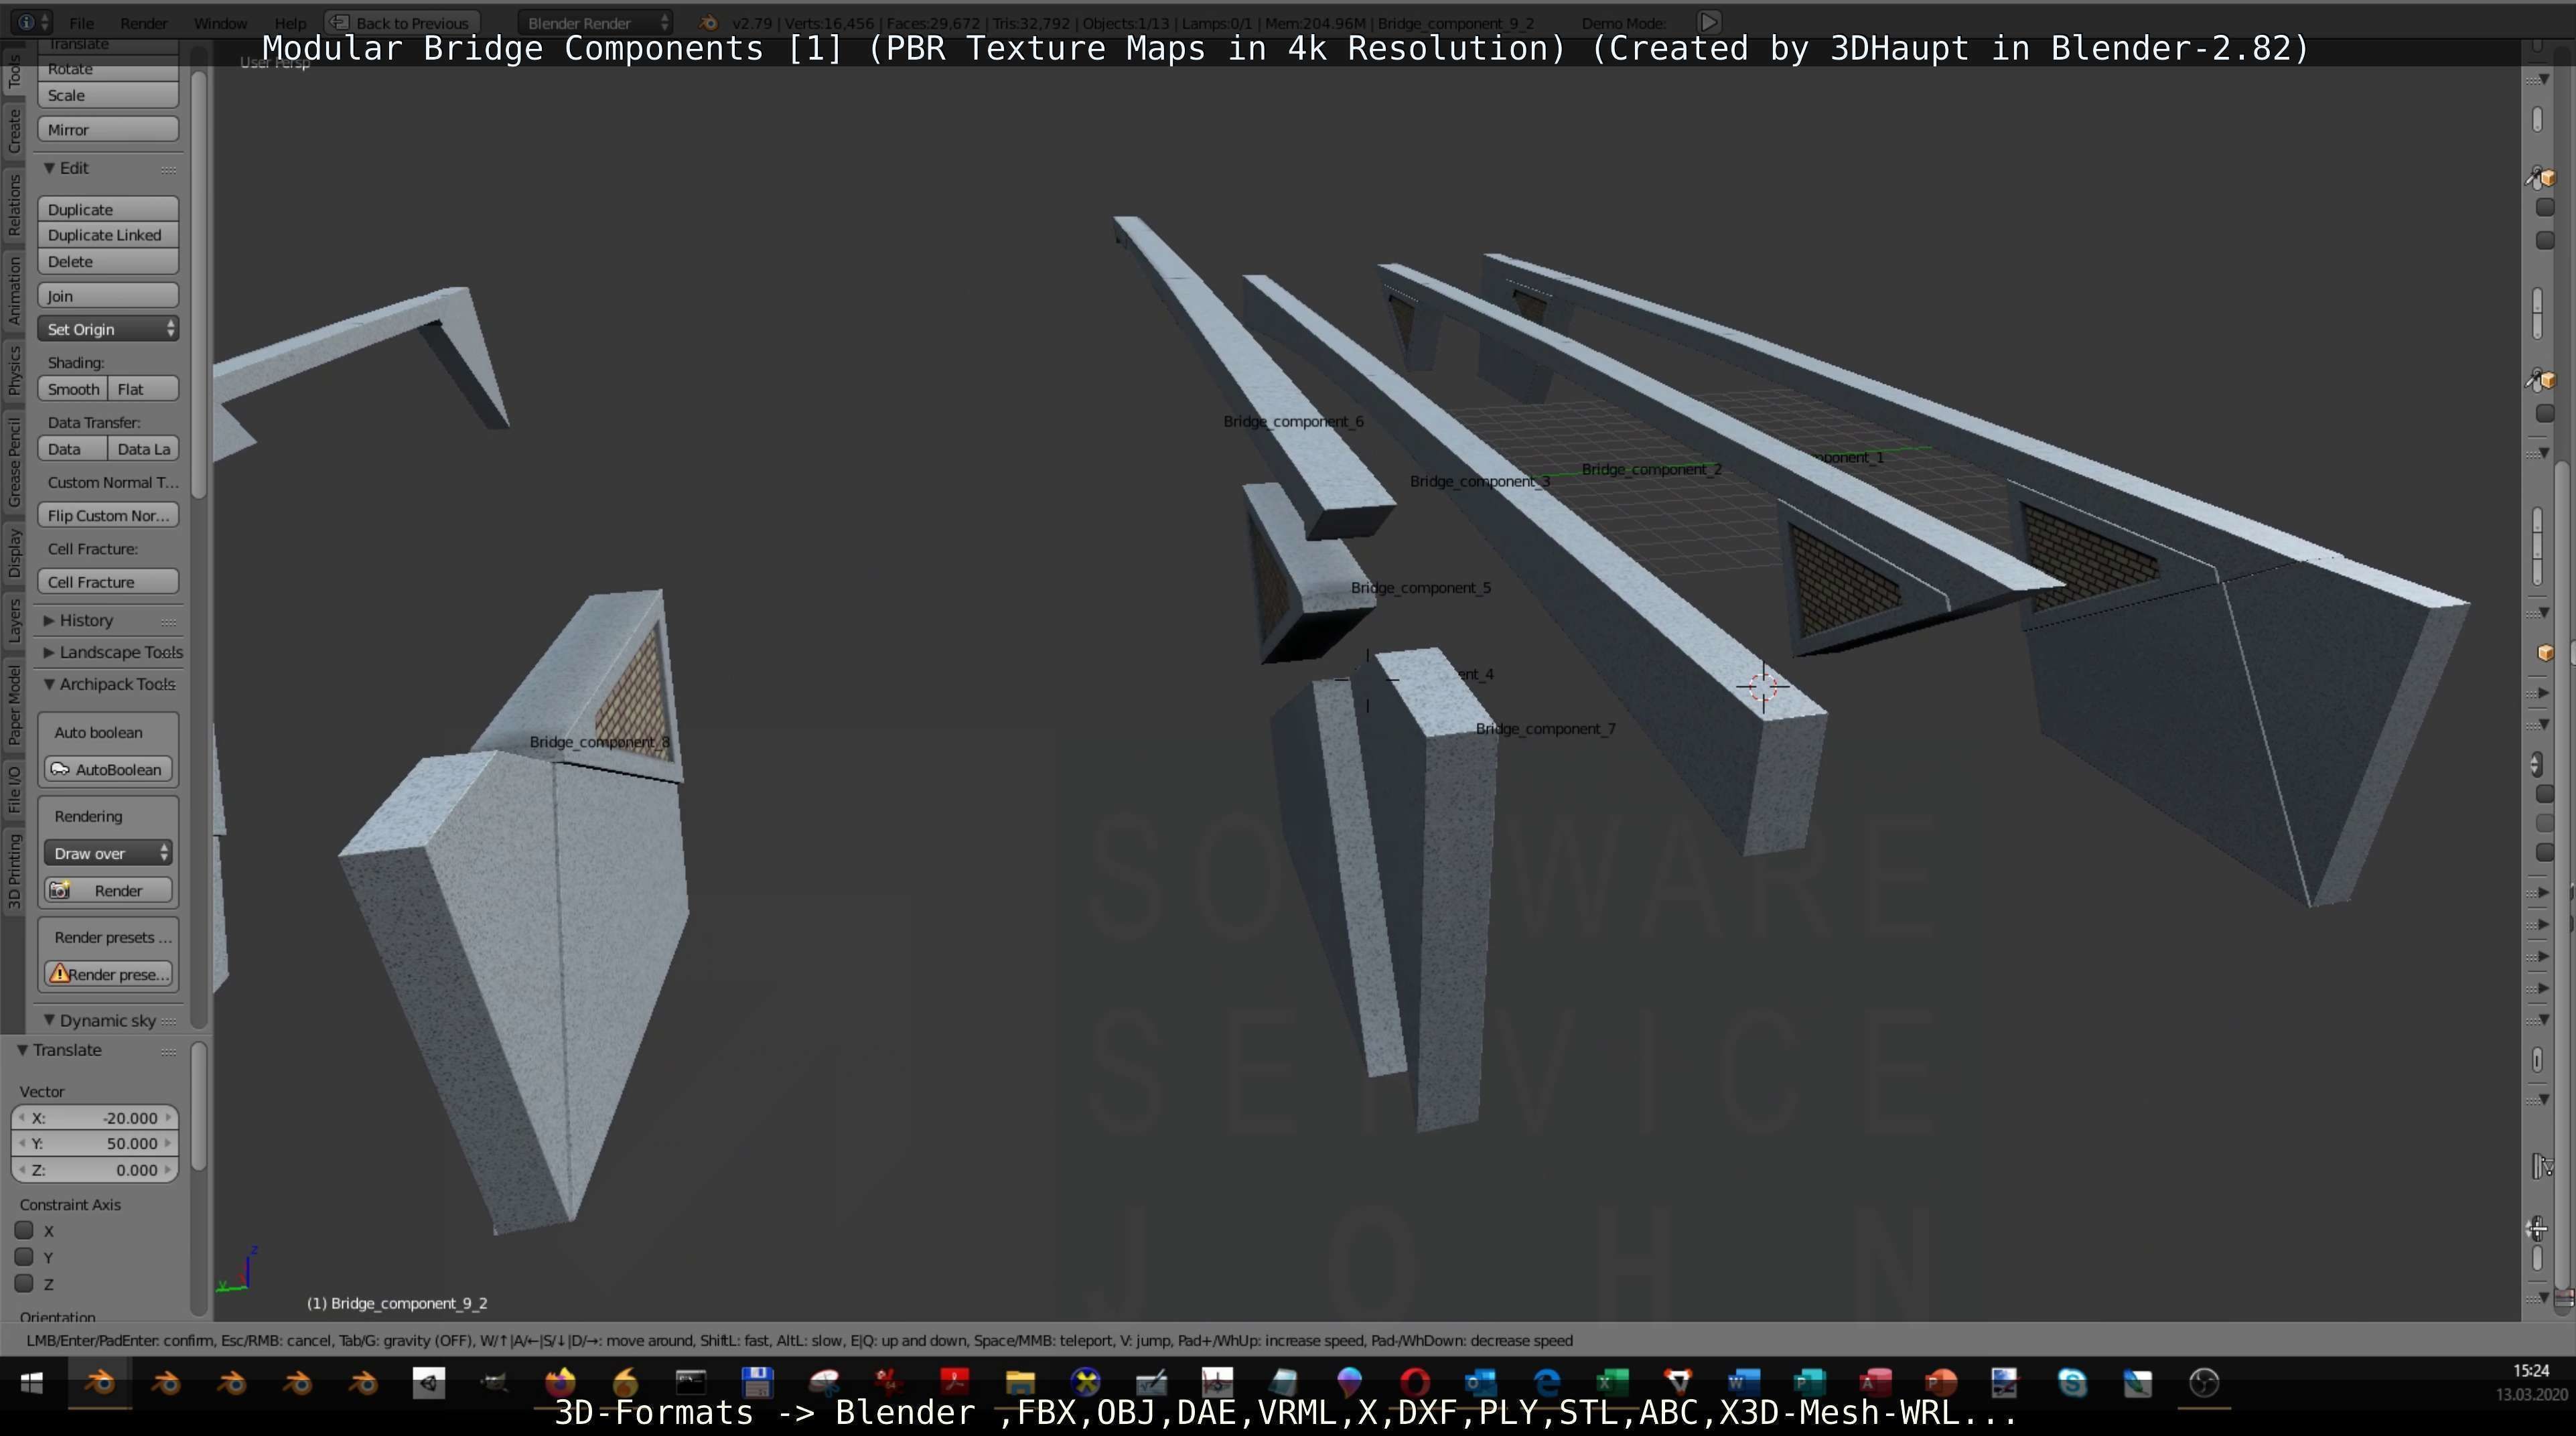Open the Unity icon on the taskbar
The width and height of the screenshot is (2576, 1436).
tap(429, 1383)
